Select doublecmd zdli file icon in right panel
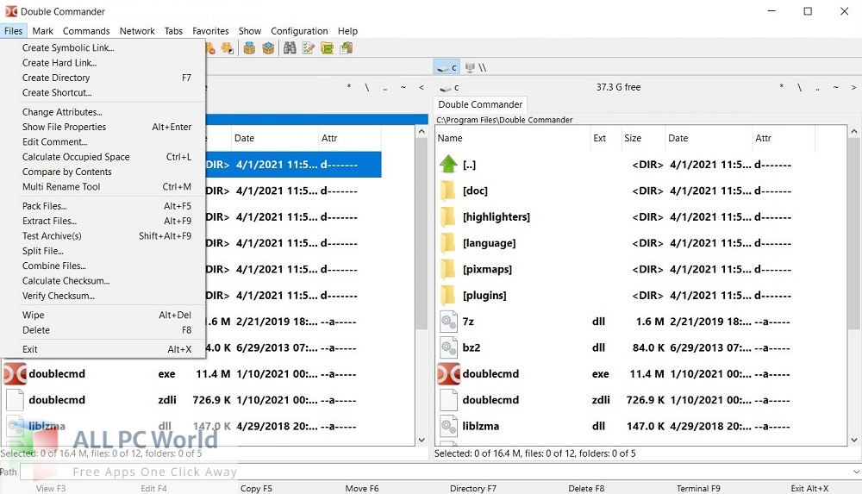This screenshot has width=862, height=494. 448,400
